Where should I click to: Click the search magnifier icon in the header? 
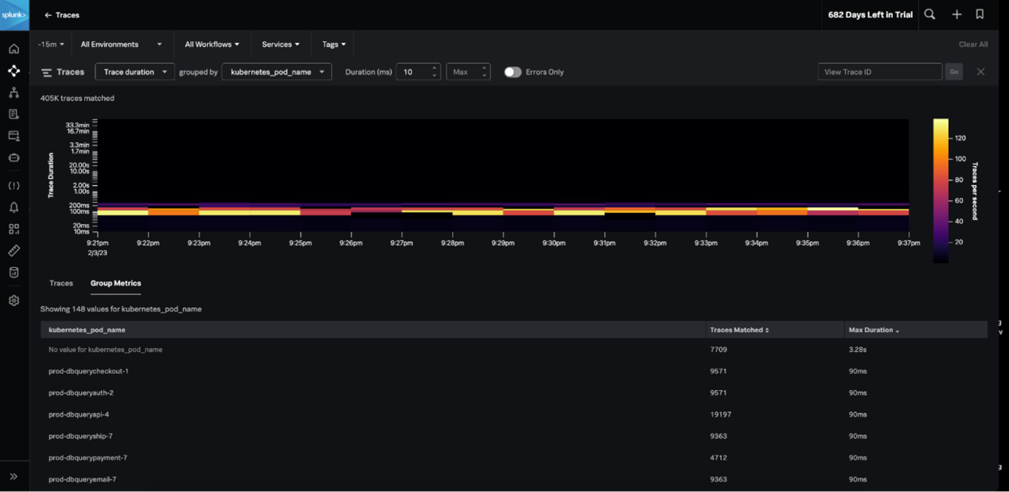click(929, 14)
